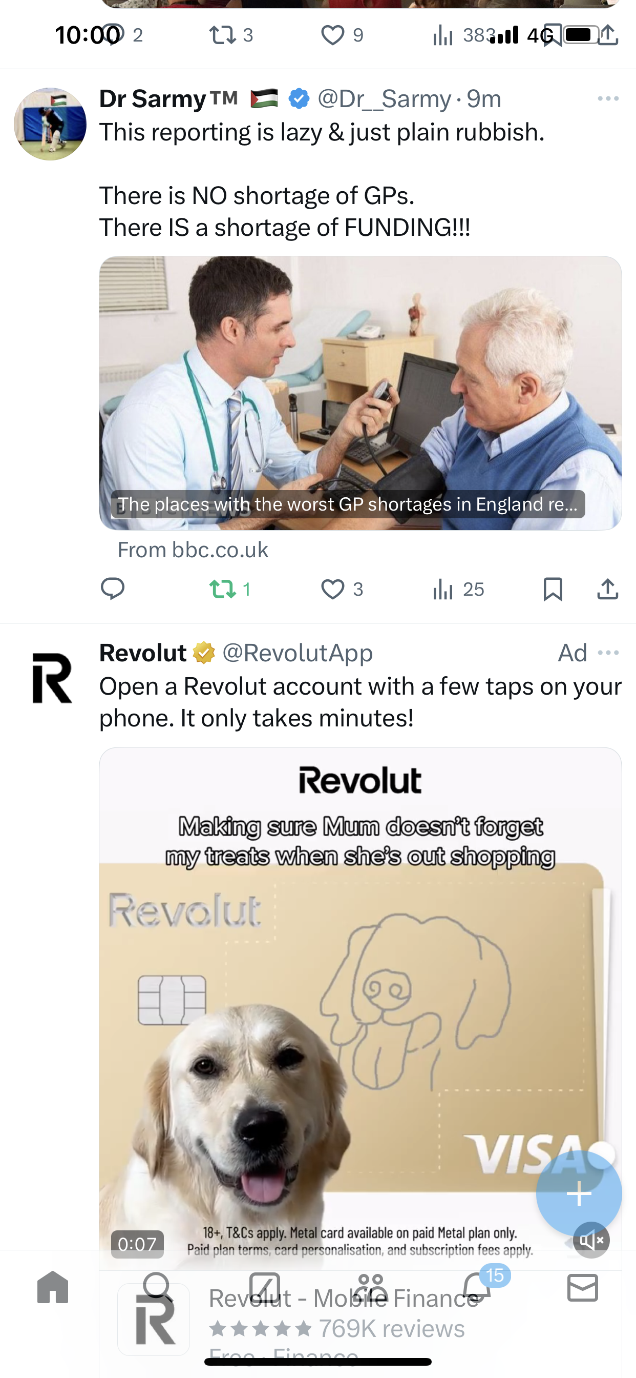
Task: Open Dr Sarmy's profile picture
Action: click(x=50, y=124)
